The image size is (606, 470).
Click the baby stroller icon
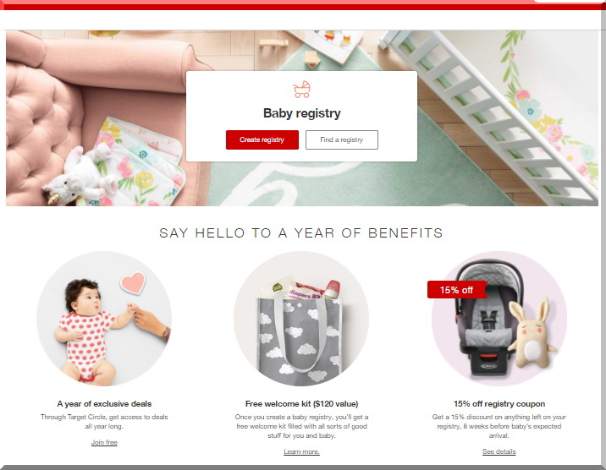(302, 89)
